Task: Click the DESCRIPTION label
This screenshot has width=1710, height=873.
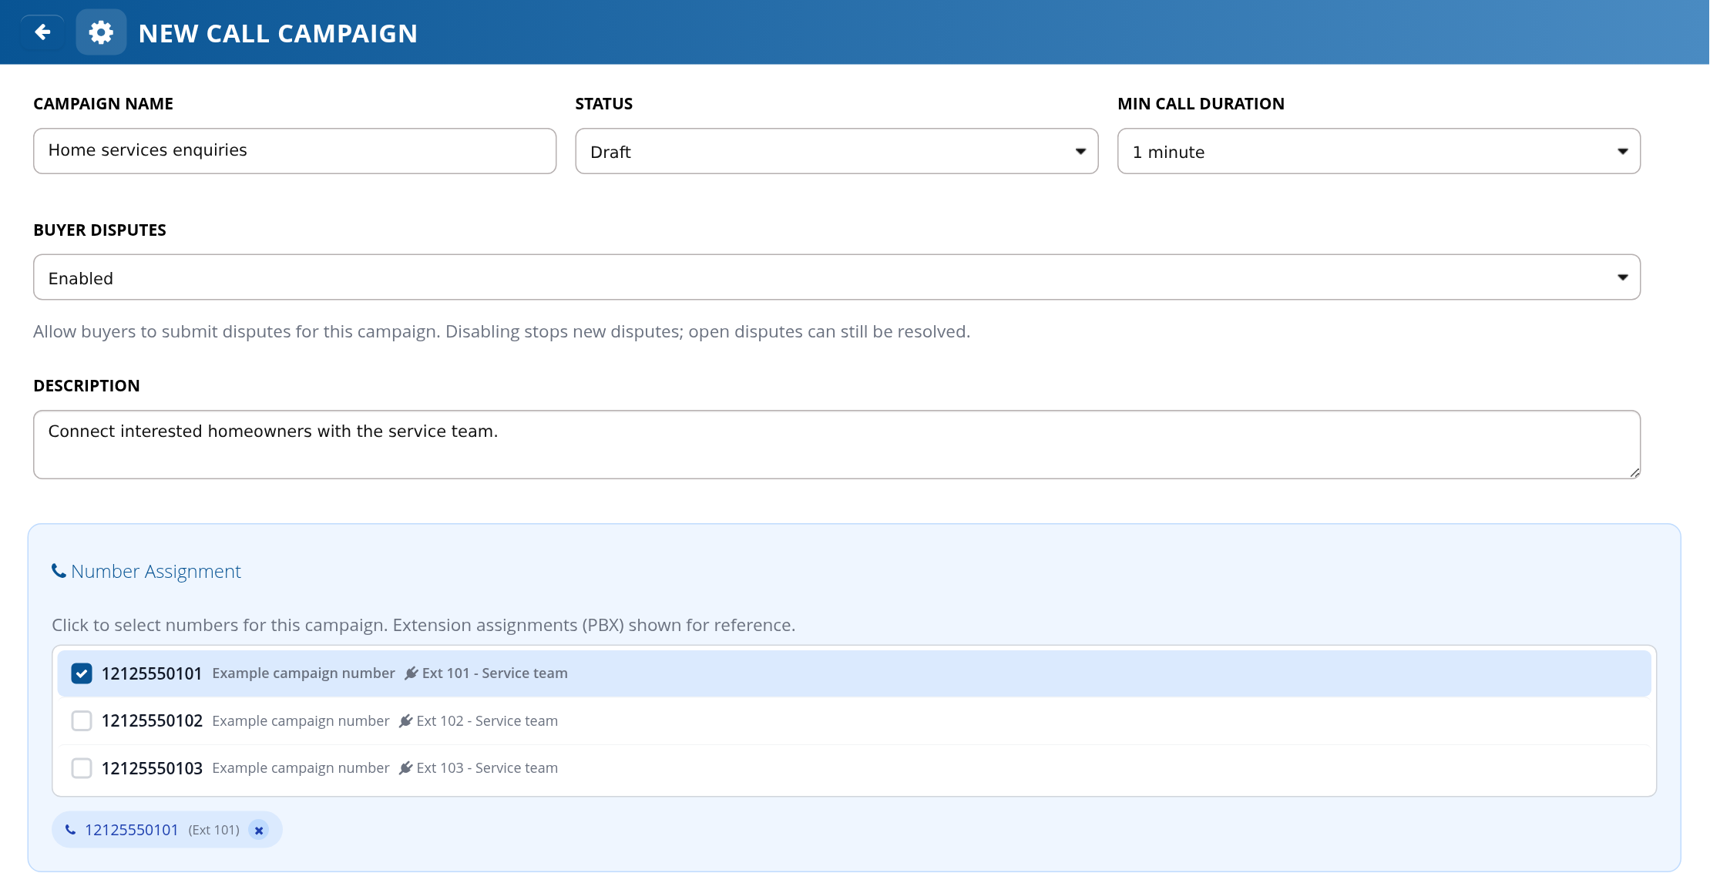Action: [x=87, y=386]
